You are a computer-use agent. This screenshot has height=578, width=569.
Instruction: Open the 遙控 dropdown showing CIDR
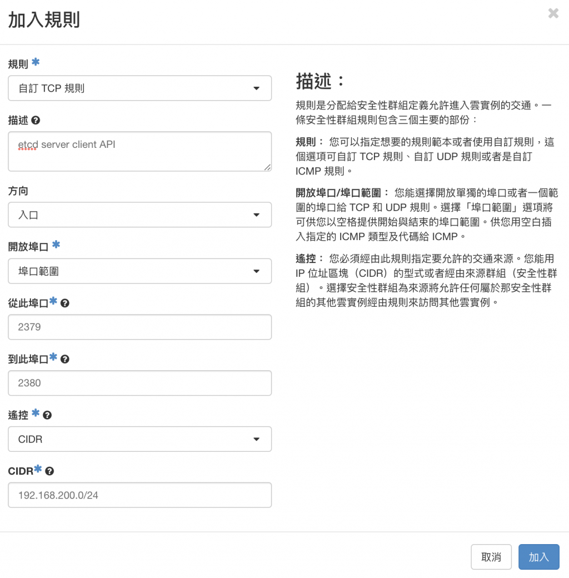pos(139,439)
